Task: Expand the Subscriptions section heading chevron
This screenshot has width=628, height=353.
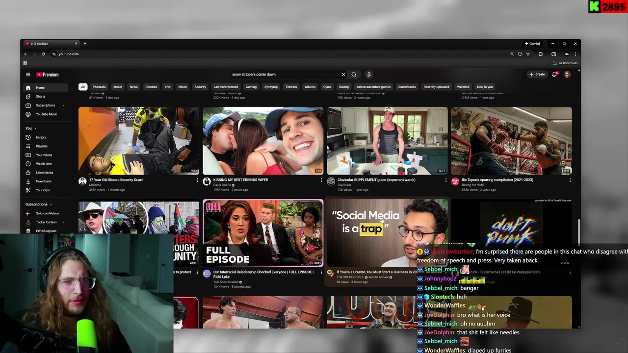Action: pyautogui.click(x=51, y=204)
